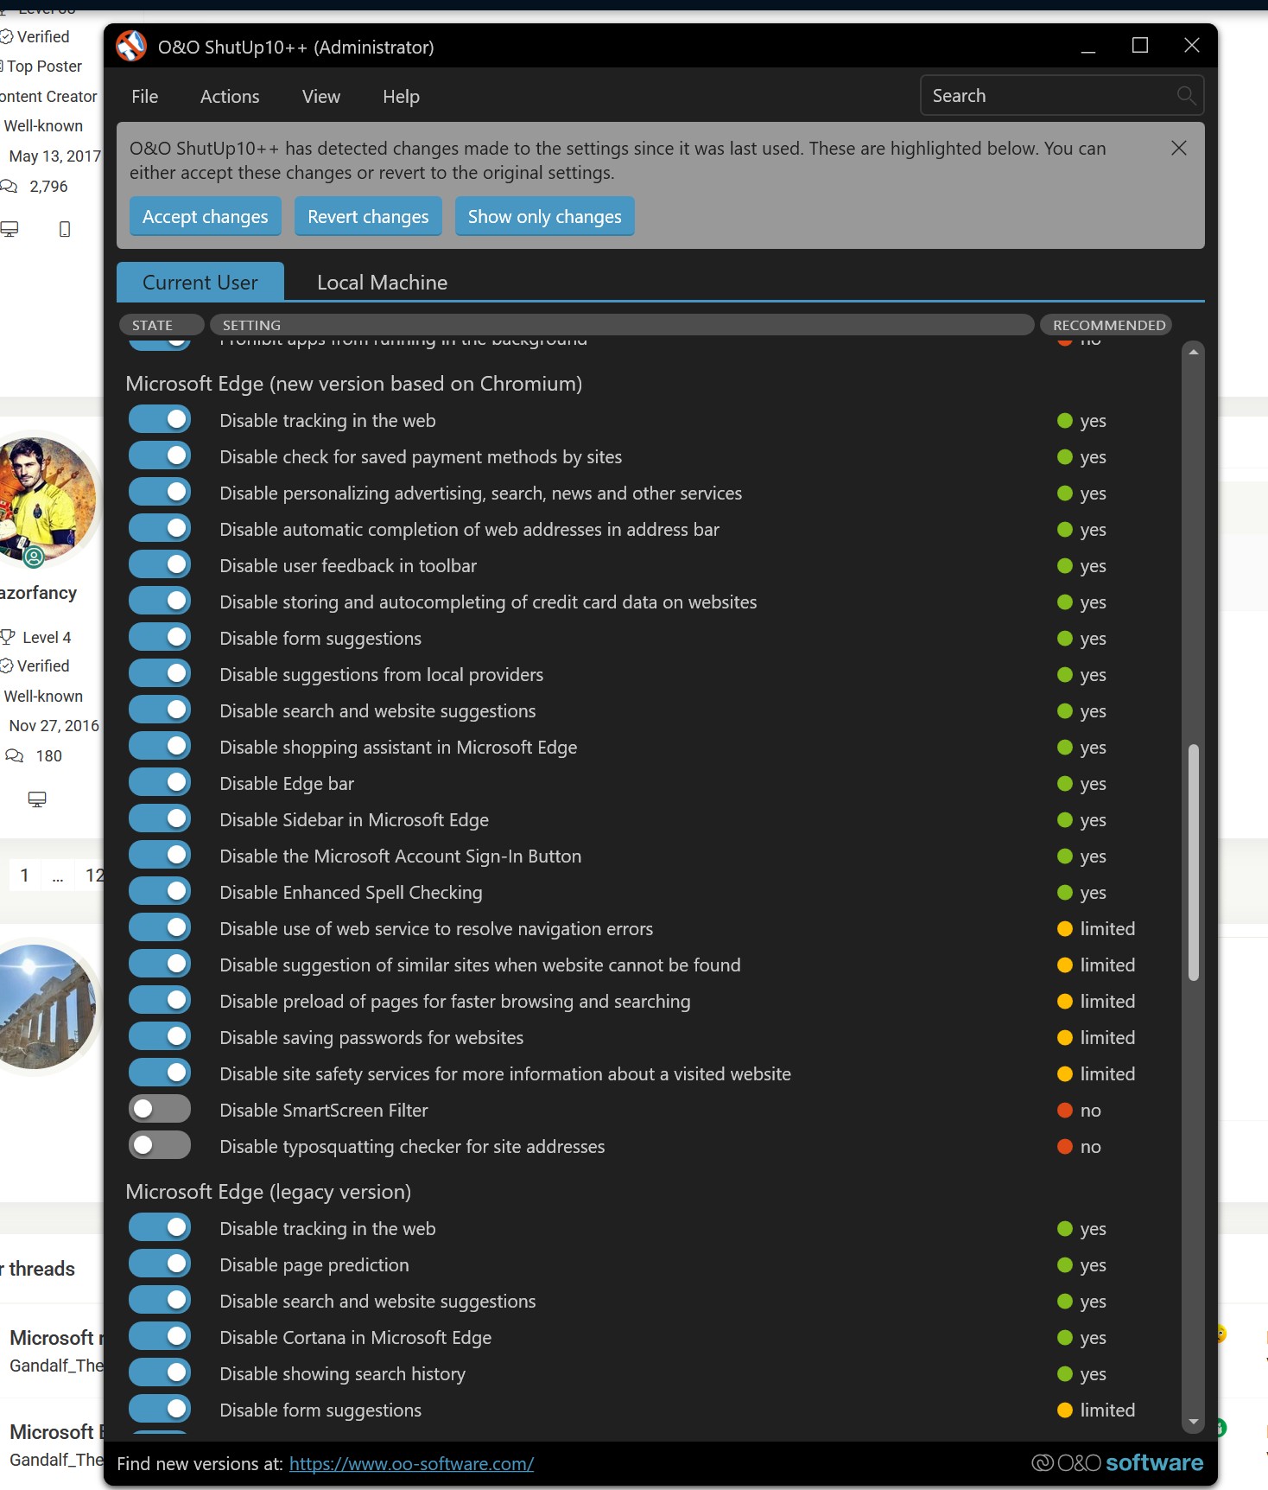This screenshot has width=1268, height=1490.
Task: Click the O&O ShutUp10++ app icon in title bar
Action: (131, 47)
